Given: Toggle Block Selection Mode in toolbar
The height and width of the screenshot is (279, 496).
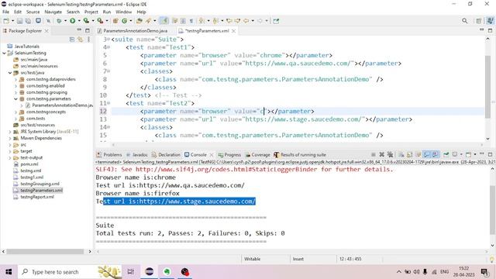Looking at the screenshot, I should (x=183, y=21).
